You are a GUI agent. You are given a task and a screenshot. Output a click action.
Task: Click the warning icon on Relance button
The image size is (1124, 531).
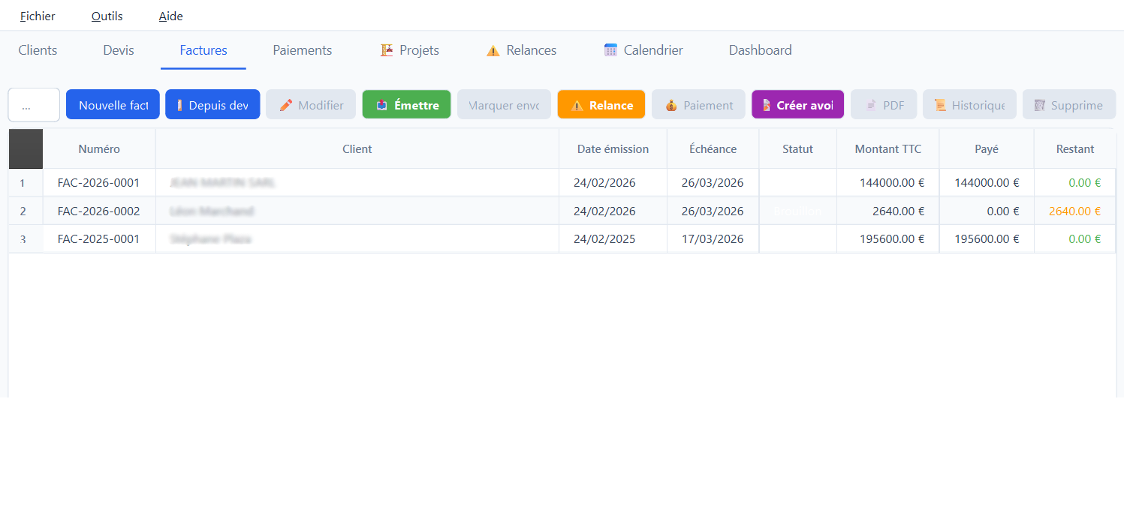click(x=577, y=105)
